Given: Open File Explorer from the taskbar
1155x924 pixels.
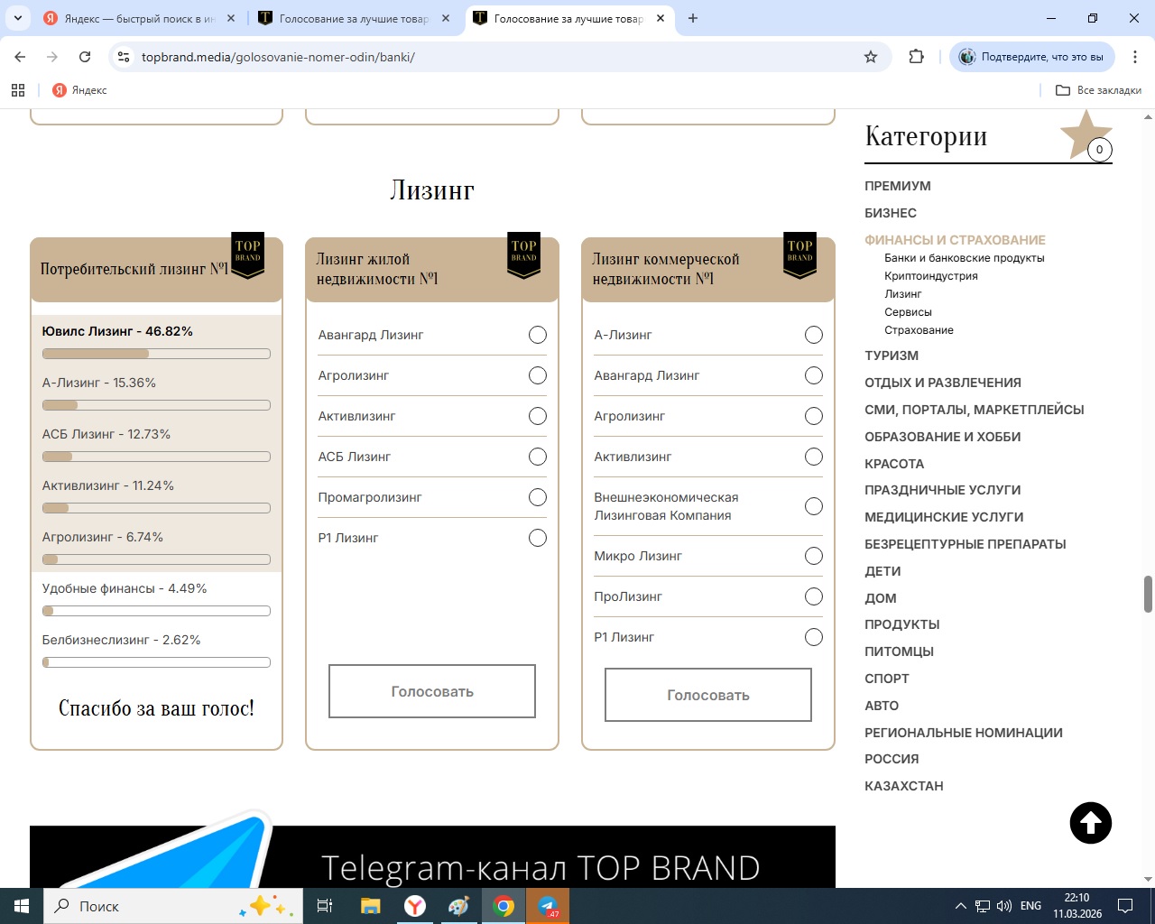Looking at the screenshot, I should coord(370,906).
